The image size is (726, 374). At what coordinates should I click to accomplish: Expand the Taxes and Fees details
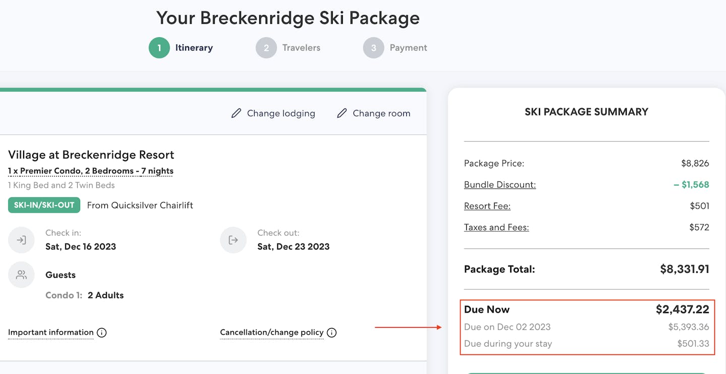[496, 227]
